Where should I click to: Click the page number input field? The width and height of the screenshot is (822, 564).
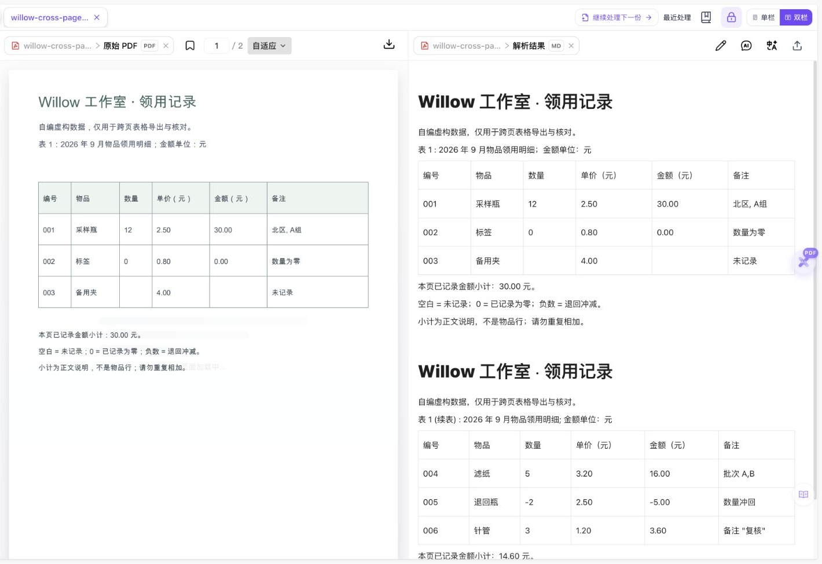coord(216,46)
